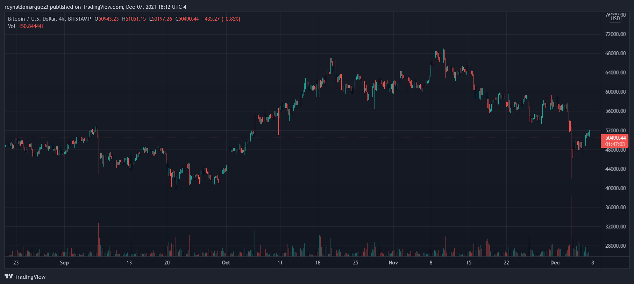Click the 44000.00 price axis label

click(x=615, y=169)
